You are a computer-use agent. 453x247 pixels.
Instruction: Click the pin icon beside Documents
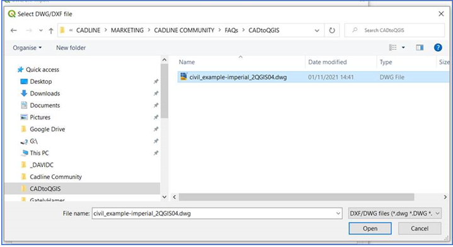[156, 105]
